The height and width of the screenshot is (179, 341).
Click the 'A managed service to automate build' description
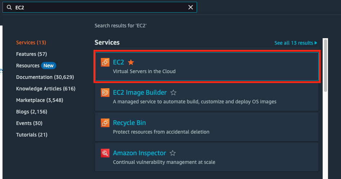(195, 102)
